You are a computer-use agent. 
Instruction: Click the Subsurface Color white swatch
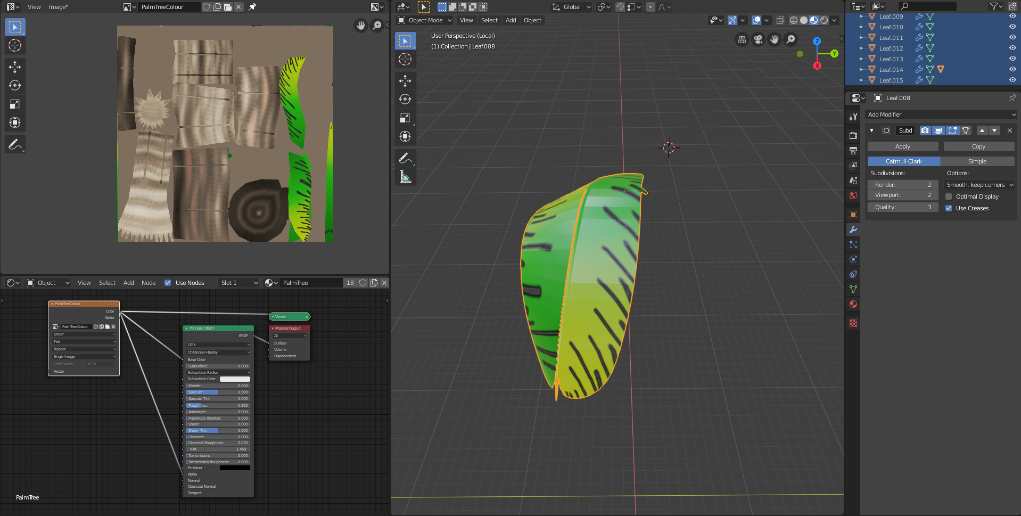(x=235, y=379)
